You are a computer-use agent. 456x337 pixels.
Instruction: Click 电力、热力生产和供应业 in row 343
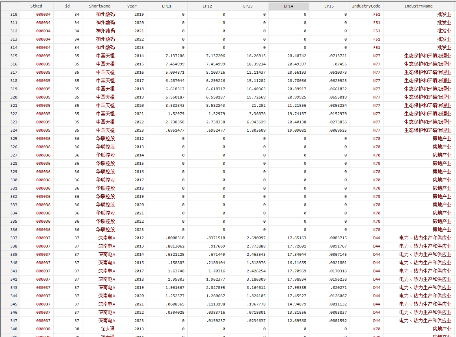[x=425, y=288]
